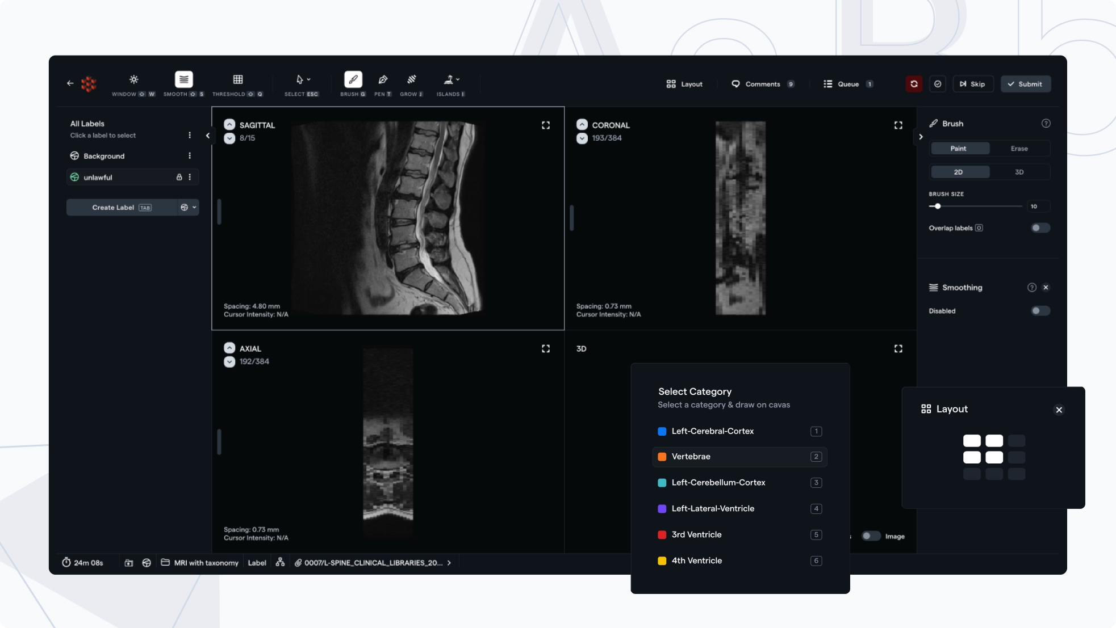Viewport: 1116px width, 628px height.
Task: Select the Smooth tool
Action: click(183, 80)
